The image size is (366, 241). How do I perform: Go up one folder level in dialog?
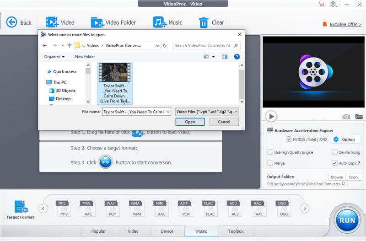click(x=70, y=45)
